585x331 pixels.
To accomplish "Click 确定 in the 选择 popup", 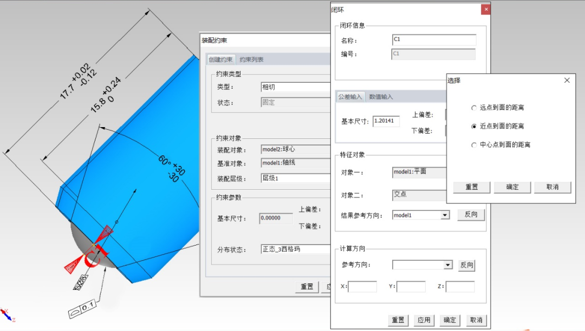I will pos(512,187).
